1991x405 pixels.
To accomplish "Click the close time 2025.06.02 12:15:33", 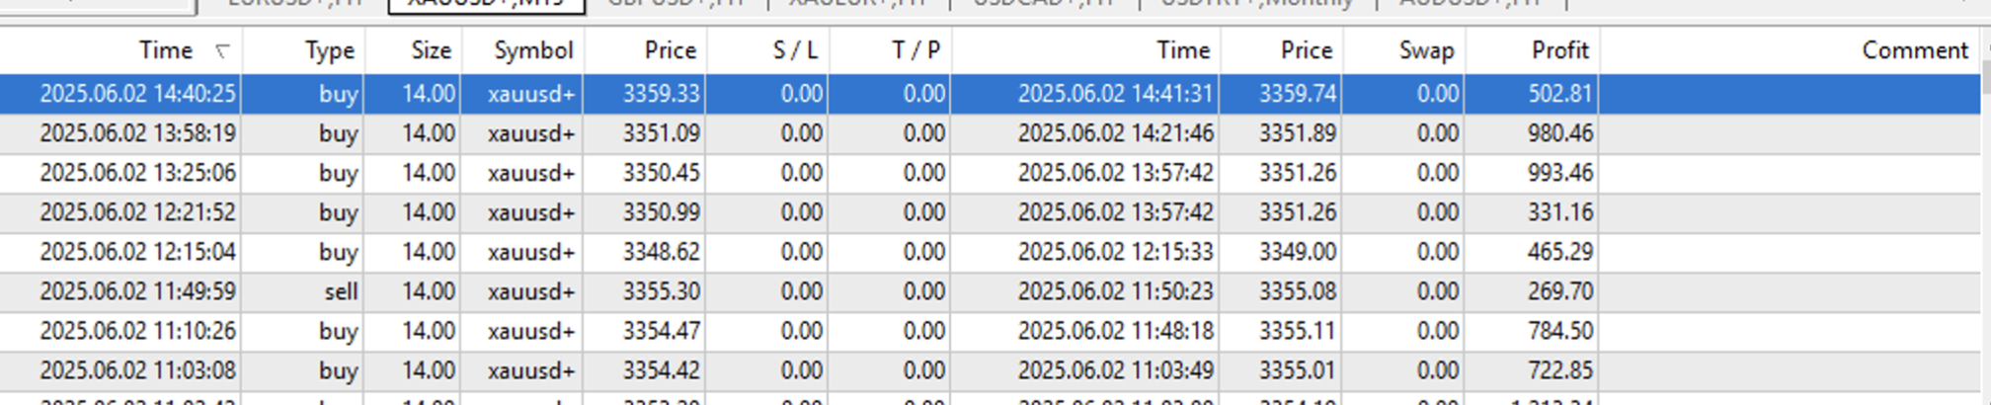I will pyautogui.click(x=1114, y=252).
